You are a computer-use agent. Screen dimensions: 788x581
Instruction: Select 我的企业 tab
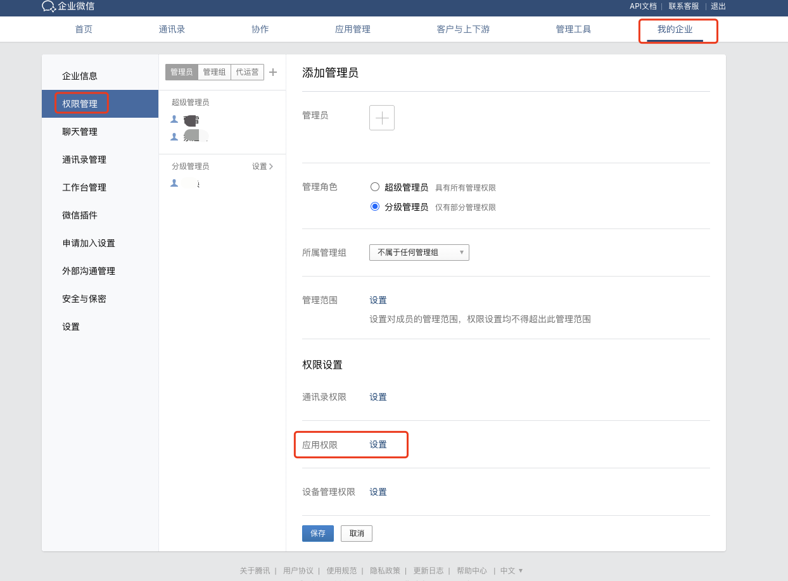(675, 29)
